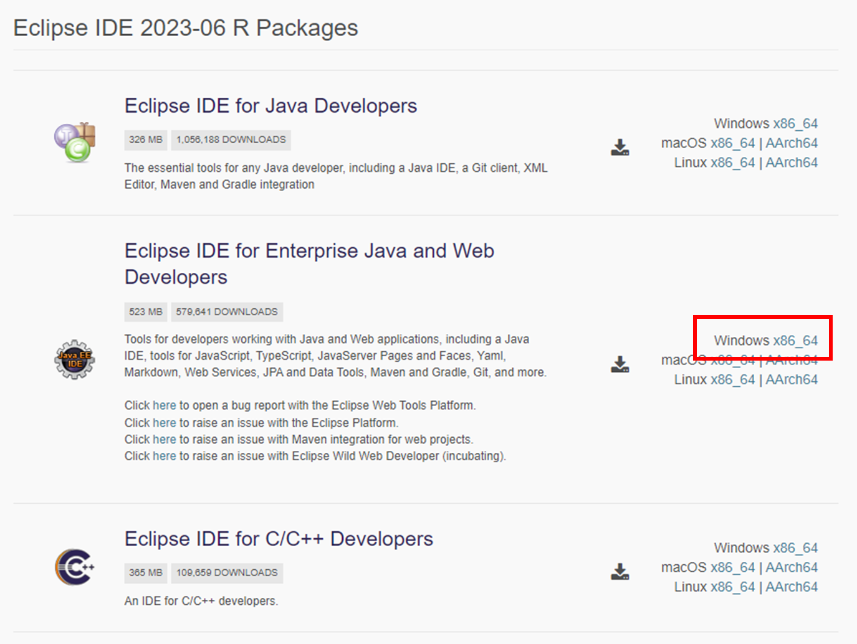Viewport: 857px width, 644px height.
Task: Download C/C++ Developers Windows x86_64 build
Action: [795, 548]
